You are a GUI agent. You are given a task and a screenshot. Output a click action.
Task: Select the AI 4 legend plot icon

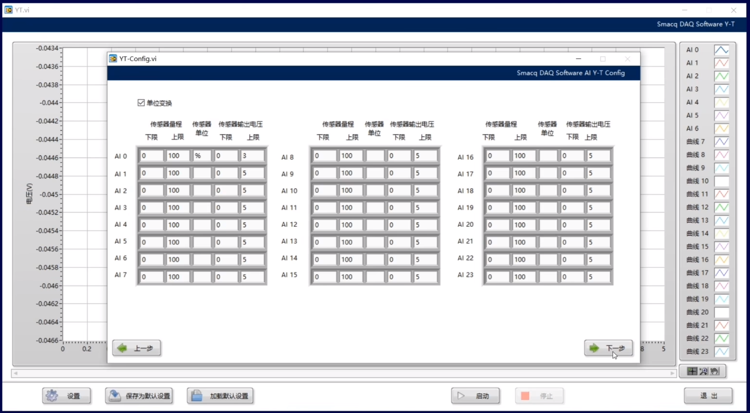click(x=721, y=102)
